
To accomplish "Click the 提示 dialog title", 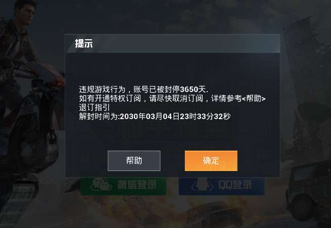I will tap(84, 43).
